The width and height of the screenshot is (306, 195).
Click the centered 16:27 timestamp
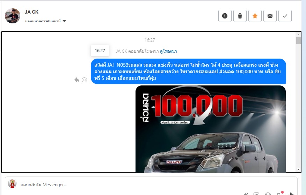click(150, 40)
